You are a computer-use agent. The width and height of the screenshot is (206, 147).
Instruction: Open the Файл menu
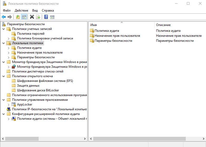7,10
